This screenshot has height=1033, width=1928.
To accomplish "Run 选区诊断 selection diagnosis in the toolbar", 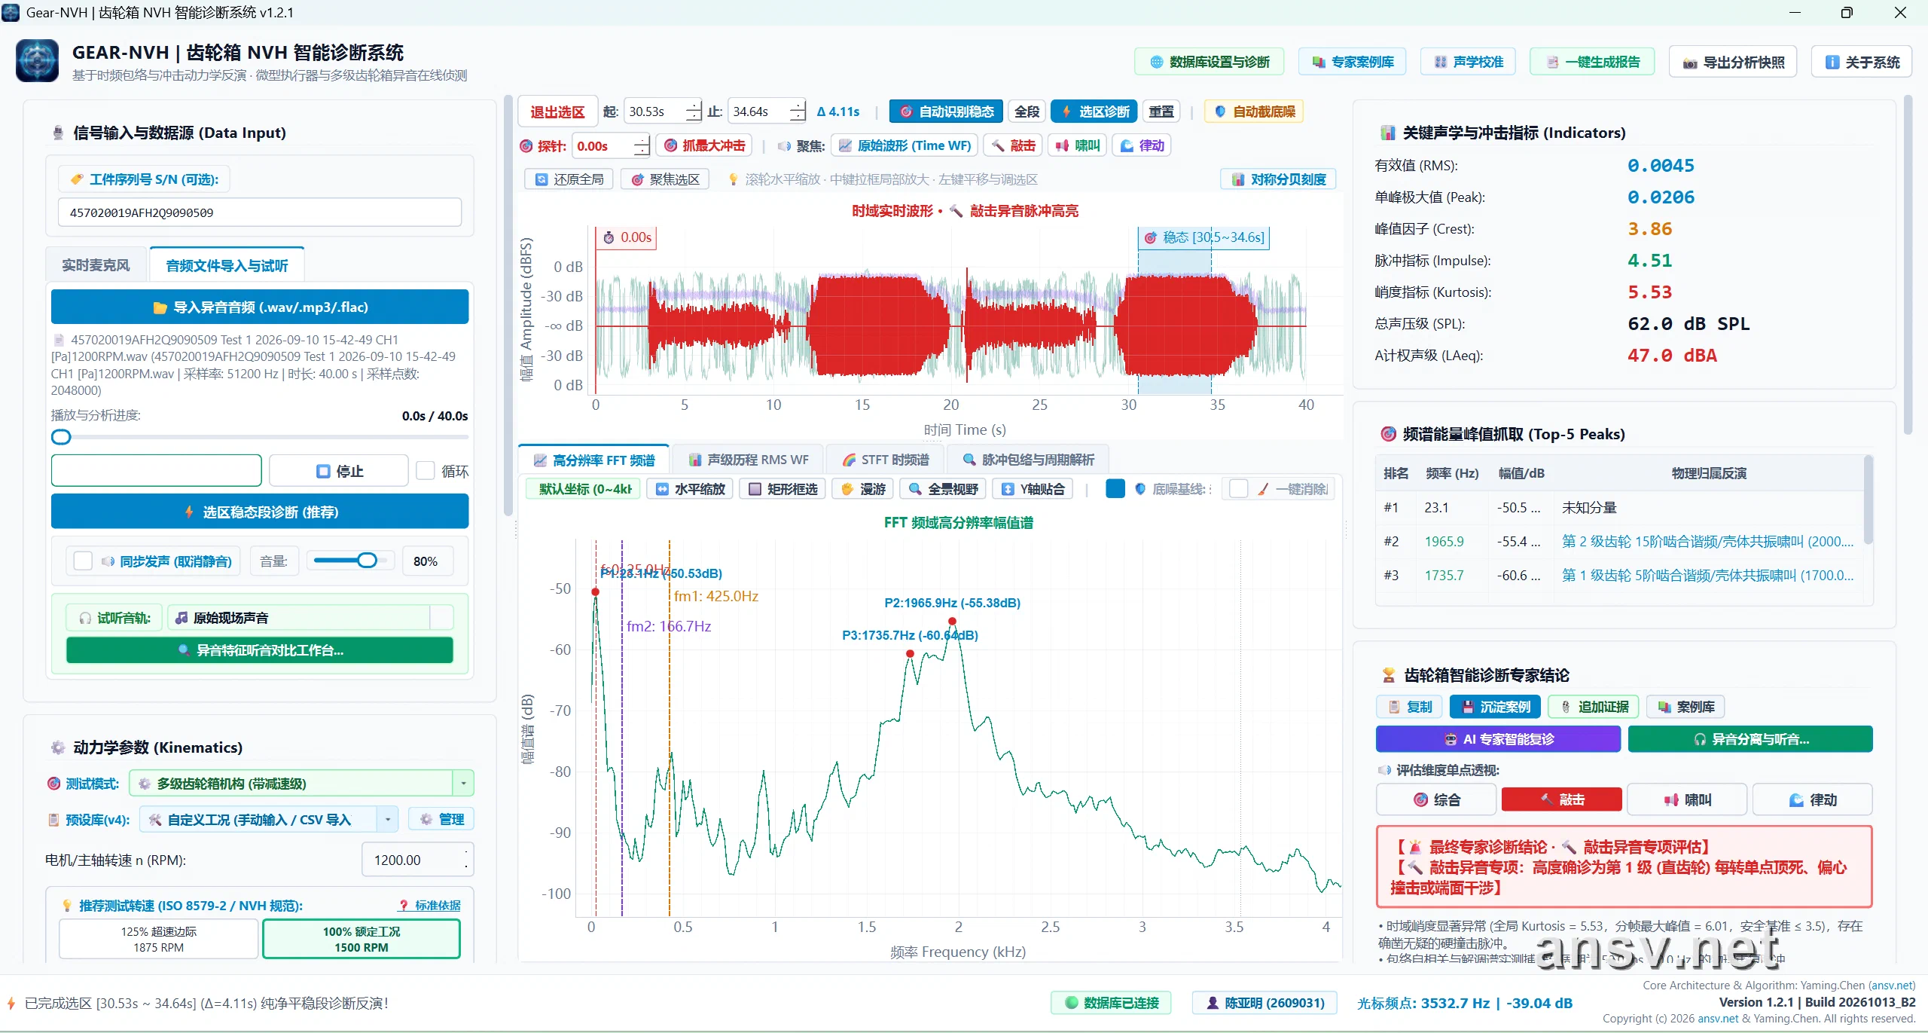I will point(1095,112).
